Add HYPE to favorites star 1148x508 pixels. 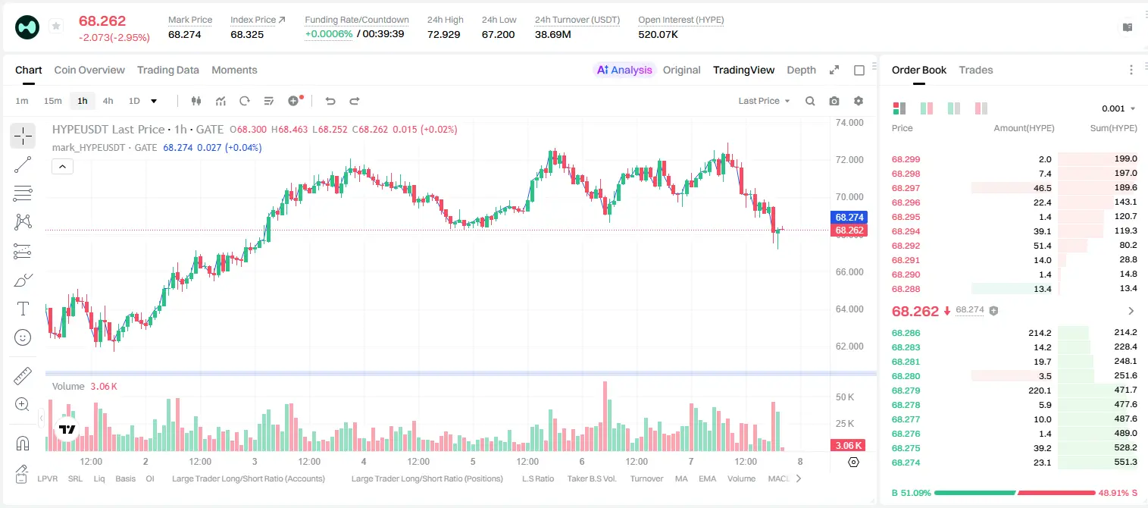(56, 27)
